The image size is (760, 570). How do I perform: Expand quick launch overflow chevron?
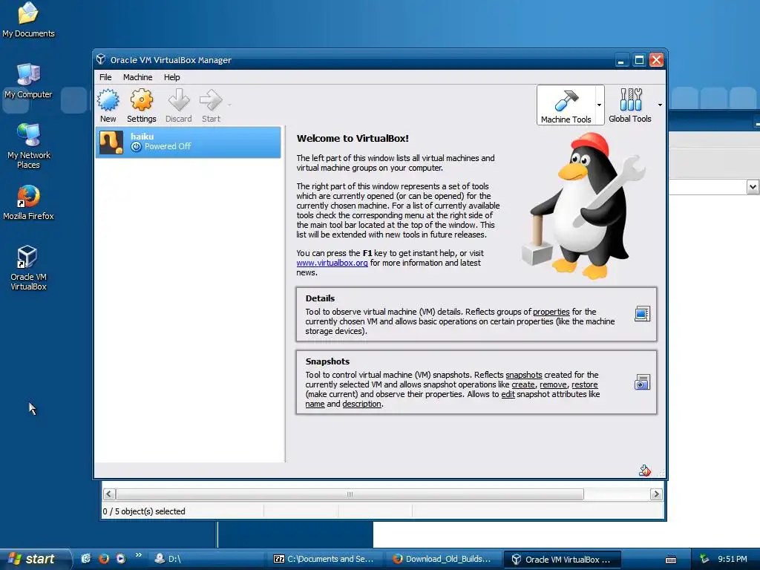[x=139, y=555]
